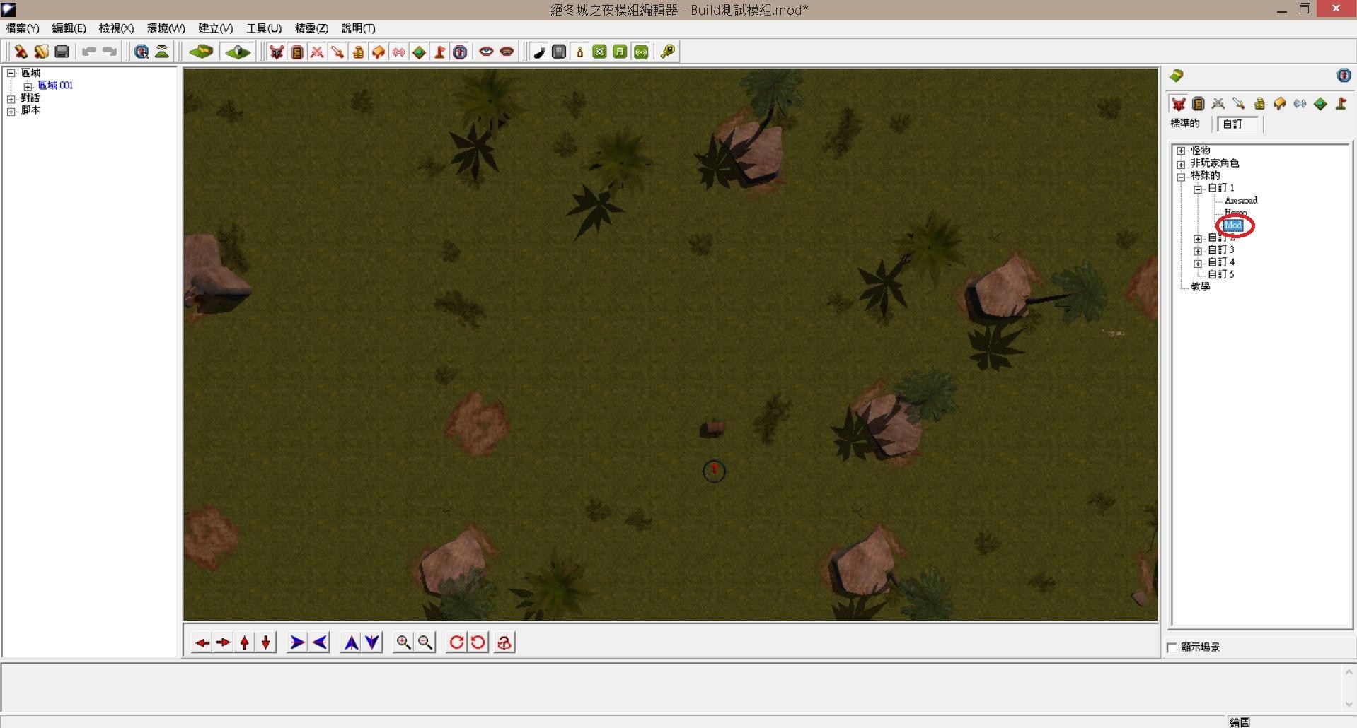This screenshot has width=1357, height=728.
Task: Click the blue right-pointing arrowhead button
Action: 297,642
